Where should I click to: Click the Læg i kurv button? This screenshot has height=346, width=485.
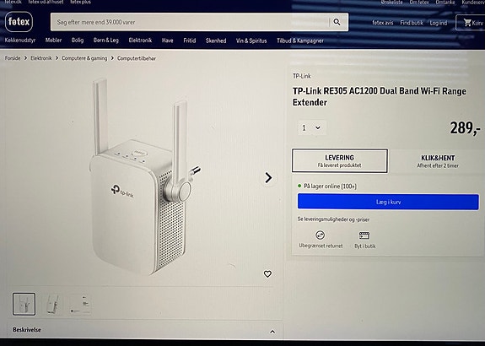coord(388,202)
